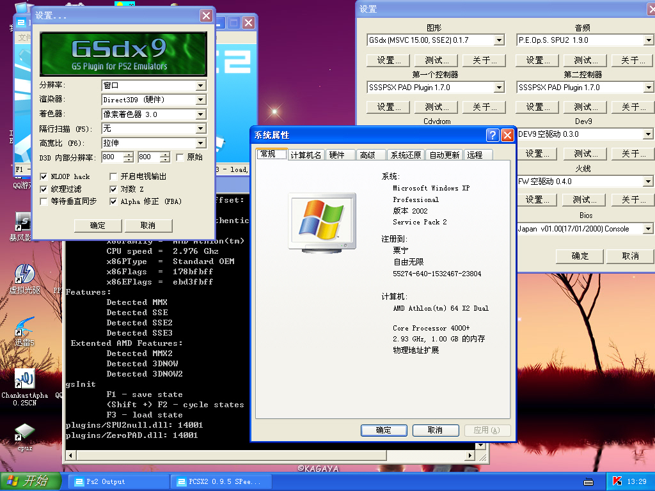Click 测试... under 第一个控制器

[x=436, y=107]
